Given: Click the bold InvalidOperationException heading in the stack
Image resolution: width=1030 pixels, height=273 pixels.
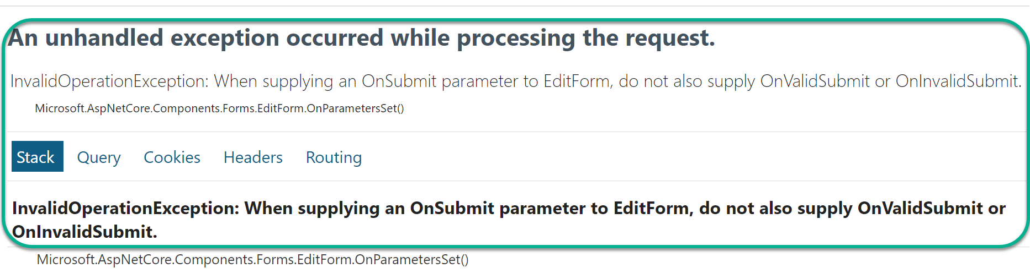Looking at the screenshot, I should (x=509, y=220).
